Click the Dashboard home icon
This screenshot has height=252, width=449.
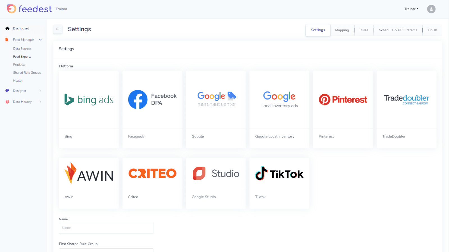click(8, 29)
